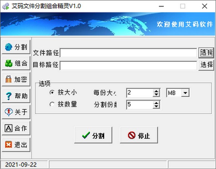Select the 按大小 radio option
Viewport: 216px width, 169px height.
coord(52,92)
